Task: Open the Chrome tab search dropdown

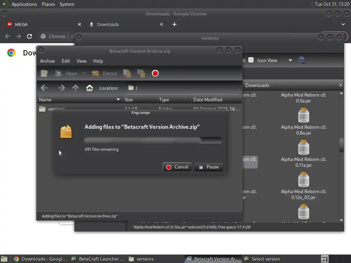Action: [x=343, y=24]
